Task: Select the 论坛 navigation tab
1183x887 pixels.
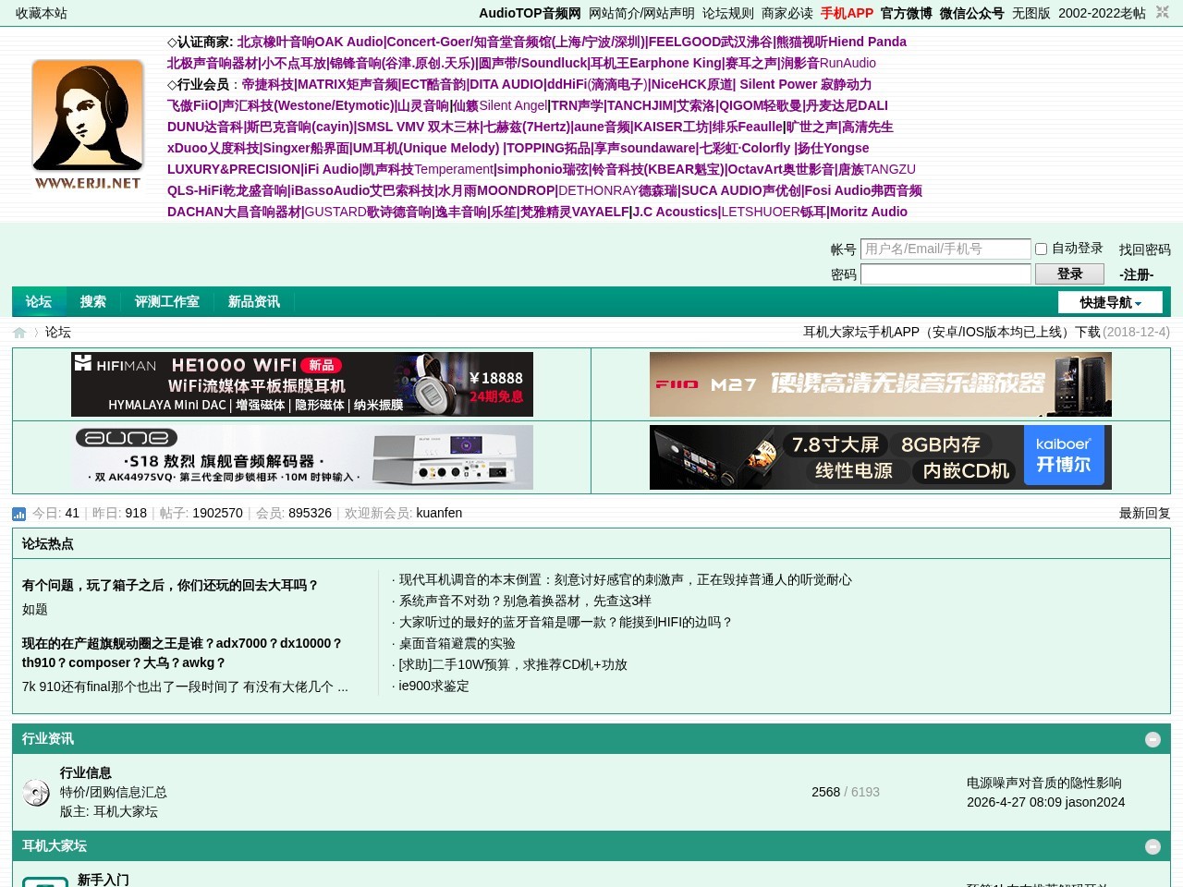Action: click(39, 302)
